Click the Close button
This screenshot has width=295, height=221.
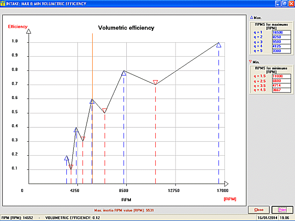click(259, 210)
